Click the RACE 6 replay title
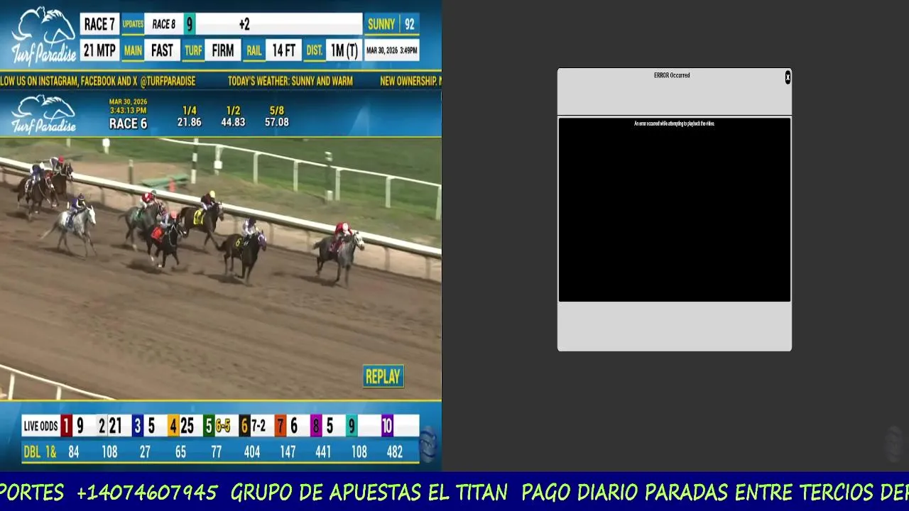 [128, 123]
